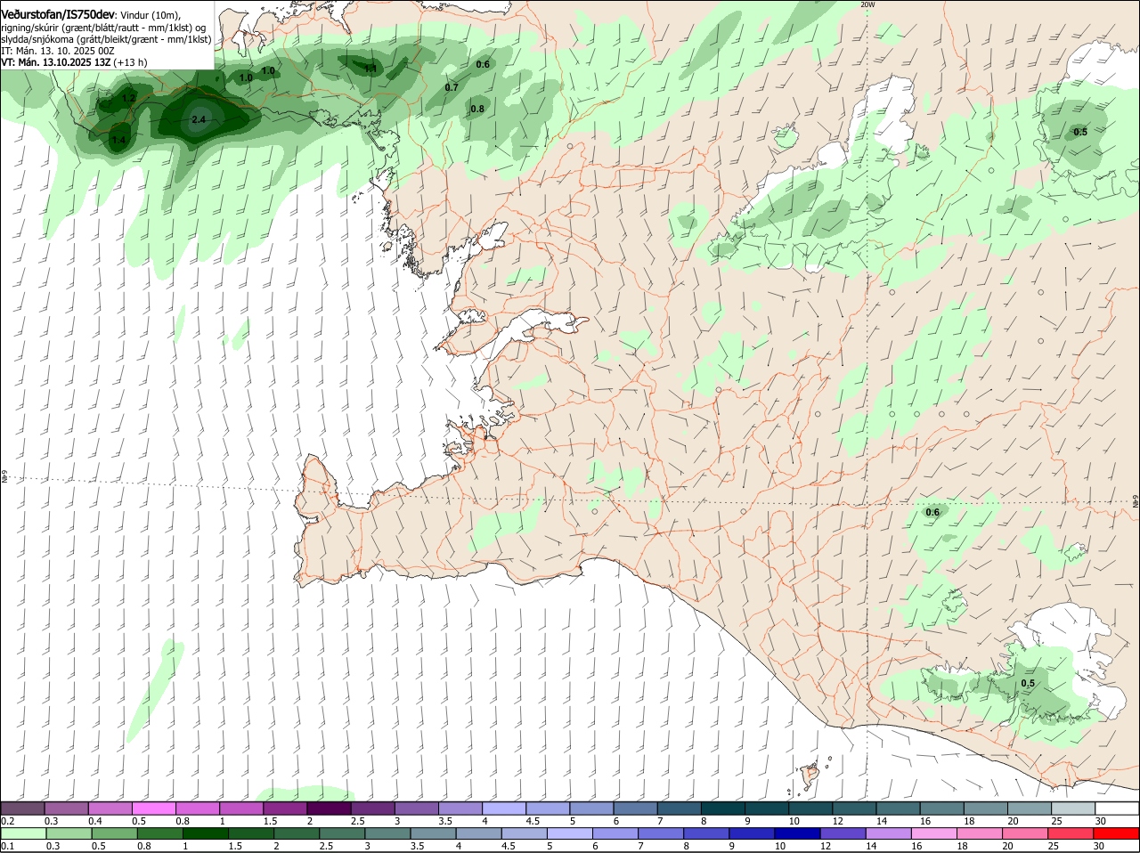The image size is (1140, 853).
Task: Select the 1.1 precipitation value on the map
Action: 371,68
